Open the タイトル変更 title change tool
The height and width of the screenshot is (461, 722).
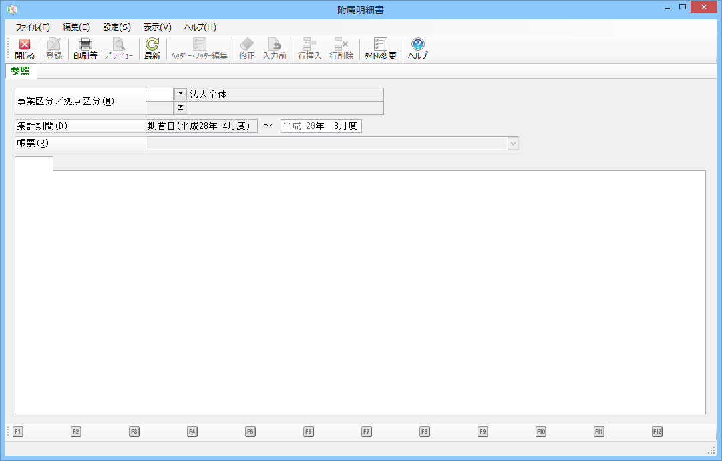(381, 45)
